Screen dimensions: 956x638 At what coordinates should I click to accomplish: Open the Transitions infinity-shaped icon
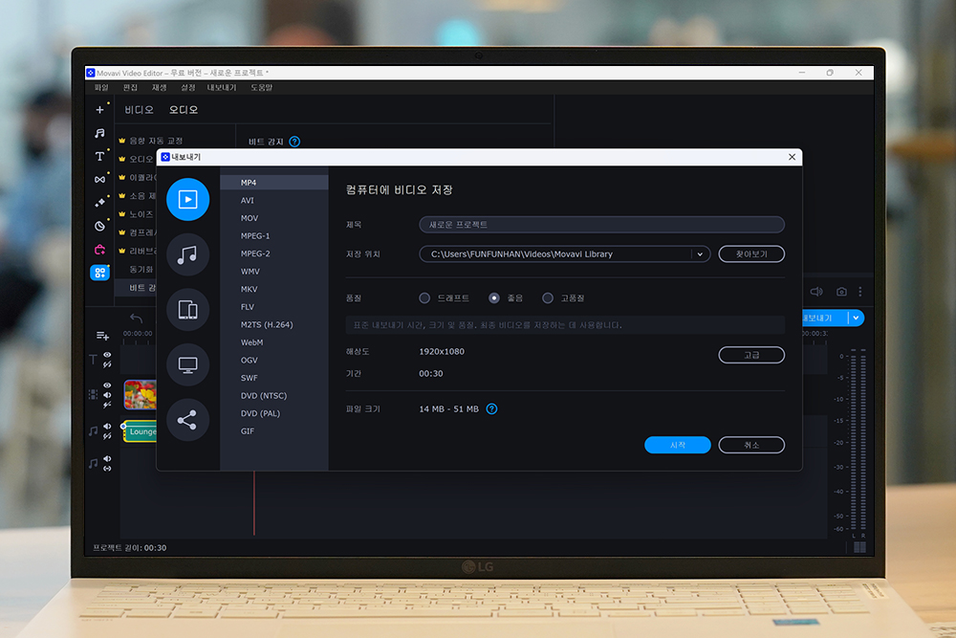99,179
